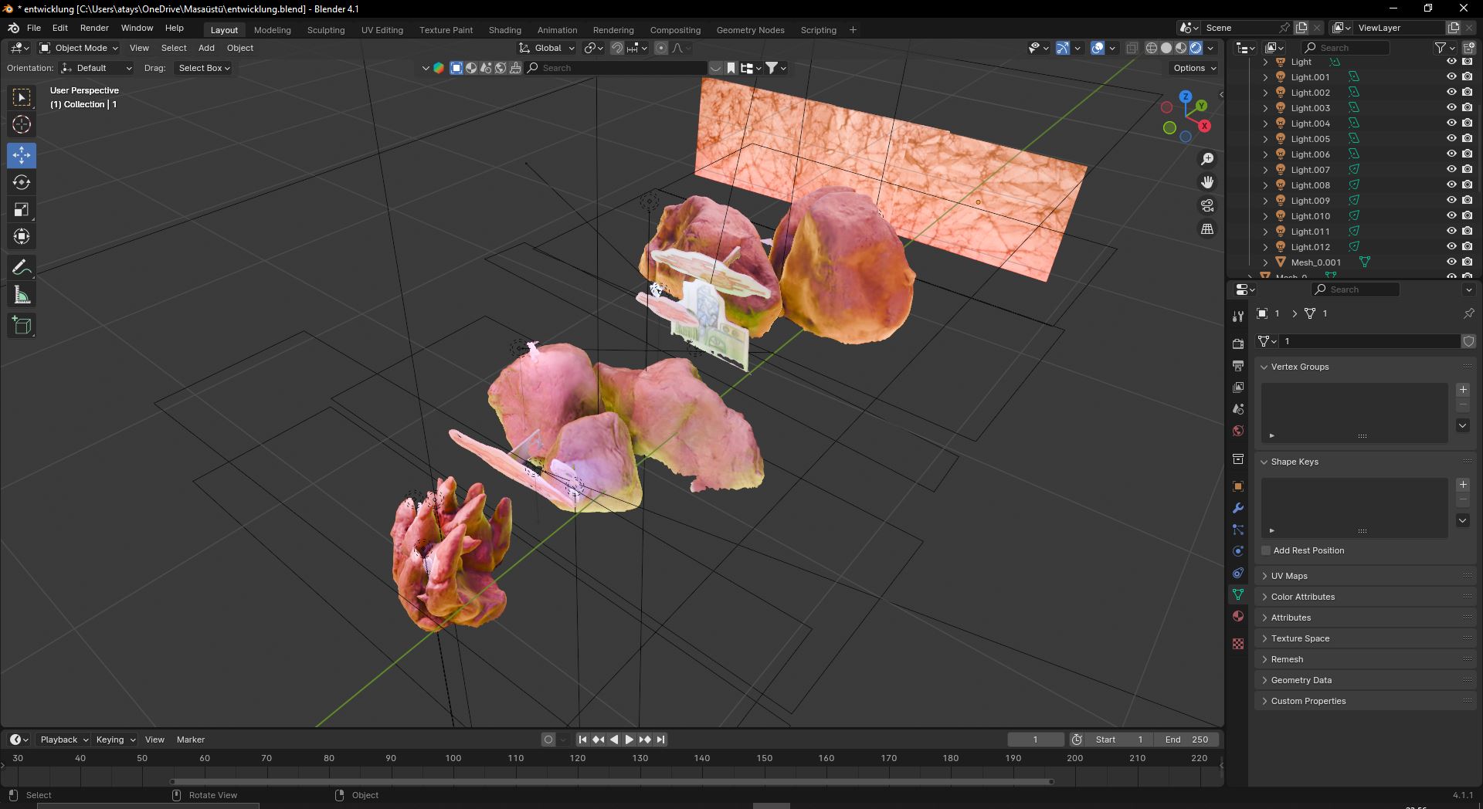Select the Rotate tool

click(x=22, y=182)
